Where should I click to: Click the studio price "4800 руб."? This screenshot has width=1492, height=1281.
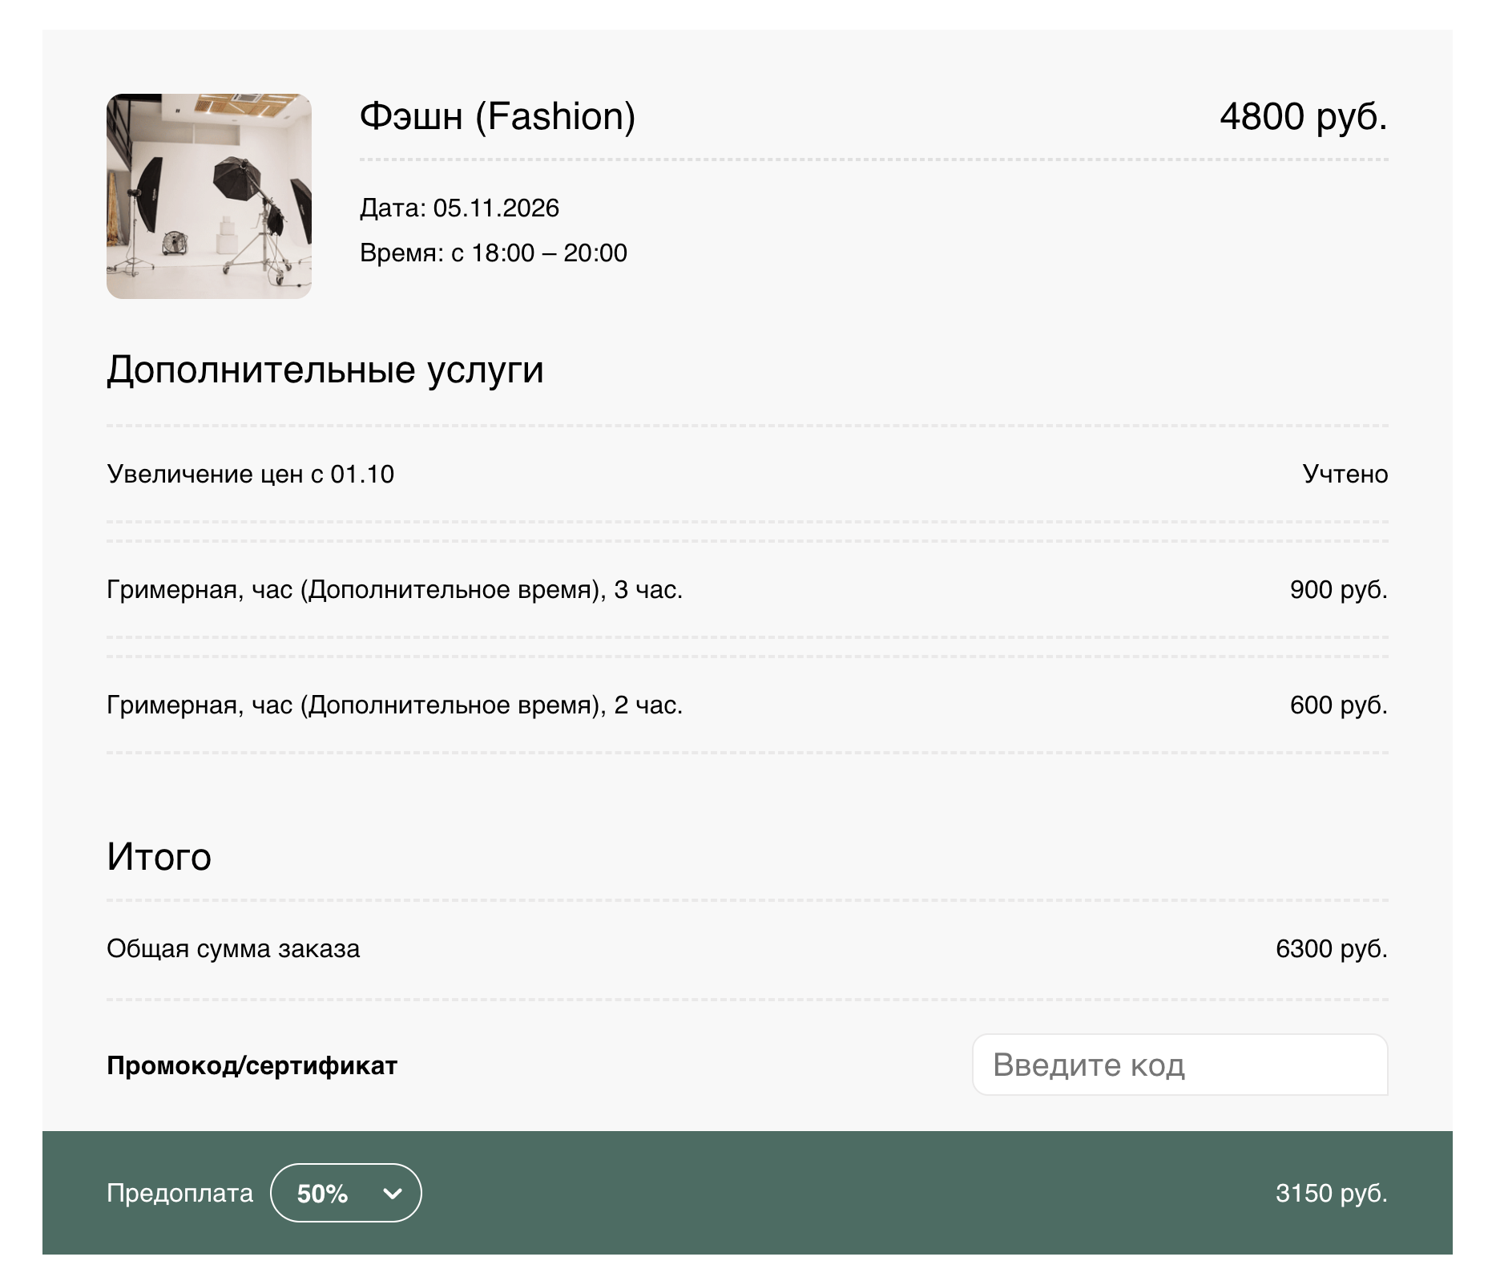pyautogui.click(x=1304, y=116)
